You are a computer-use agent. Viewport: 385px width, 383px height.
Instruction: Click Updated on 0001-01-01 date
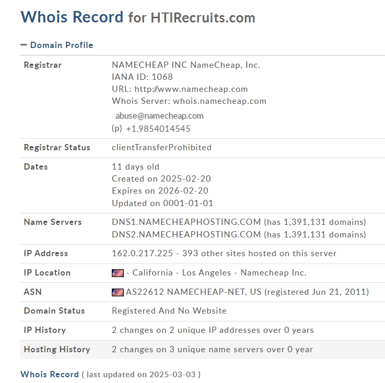pos(162,204)
